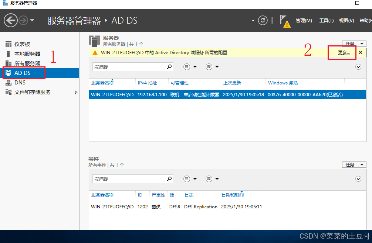
Task: Expand the 服务器 filter panel chevron
Action: [x=358, y=67]
